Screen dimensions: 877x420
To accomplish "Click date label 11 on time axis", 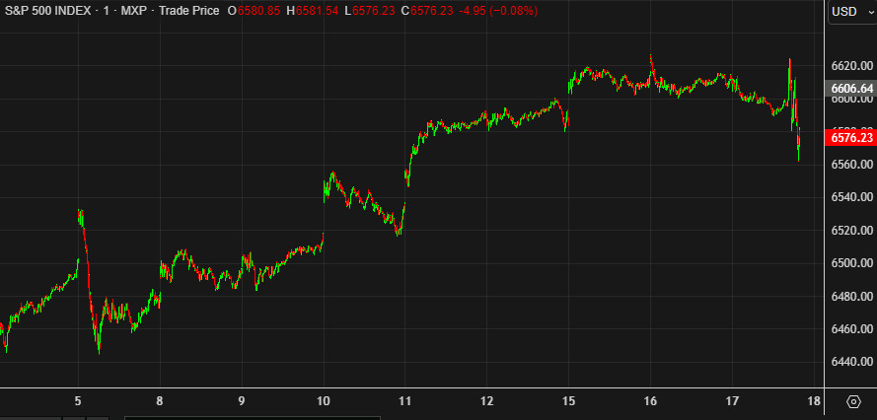I will (404, 401).
